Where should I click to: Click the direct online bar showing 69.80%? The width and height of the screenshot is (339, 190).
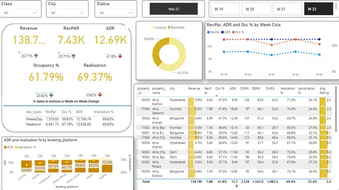pyautogui.click(x=80, y=167)
